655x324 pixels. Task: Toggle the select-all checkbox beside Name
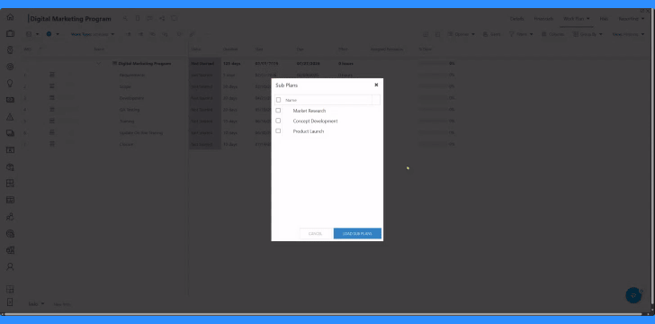(279, 100)
